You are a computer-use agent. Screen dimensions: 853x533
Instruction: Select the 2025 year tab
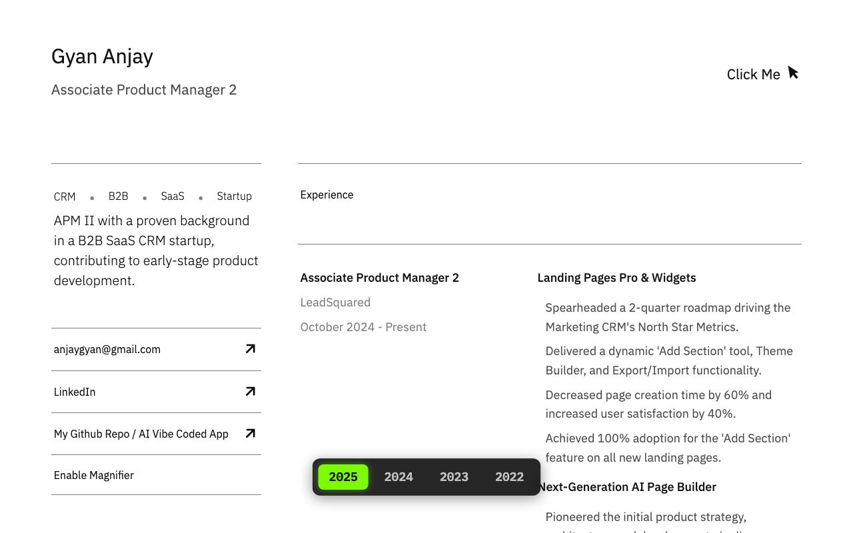pyautogui.click(x=343, y=477)
